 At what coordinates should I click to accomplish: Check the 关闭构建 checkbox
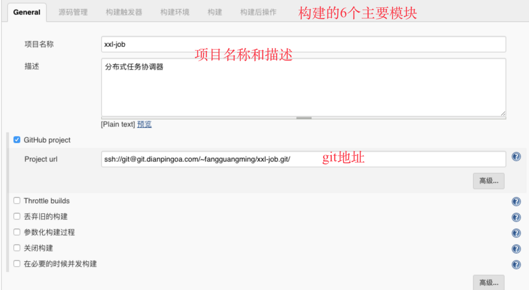pyautogui.click(x=17, y=248)
